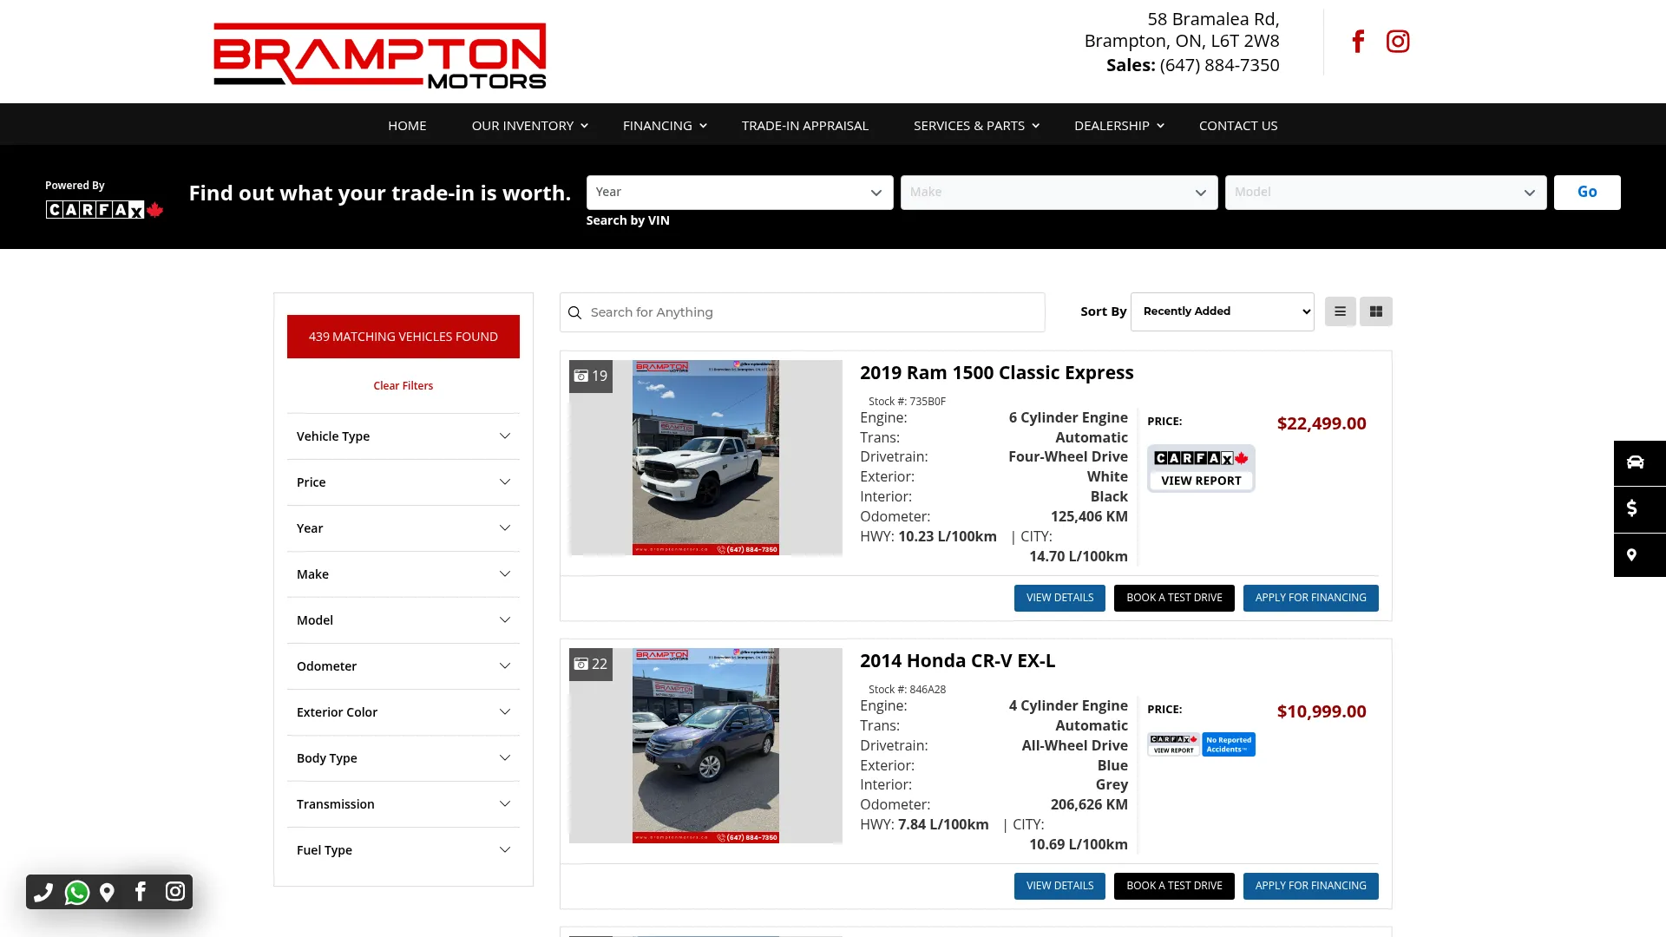Viewport: 1666px width, 937px height.
Task: Open the dollar sign side tab
Action: (x=1639, y=509)
